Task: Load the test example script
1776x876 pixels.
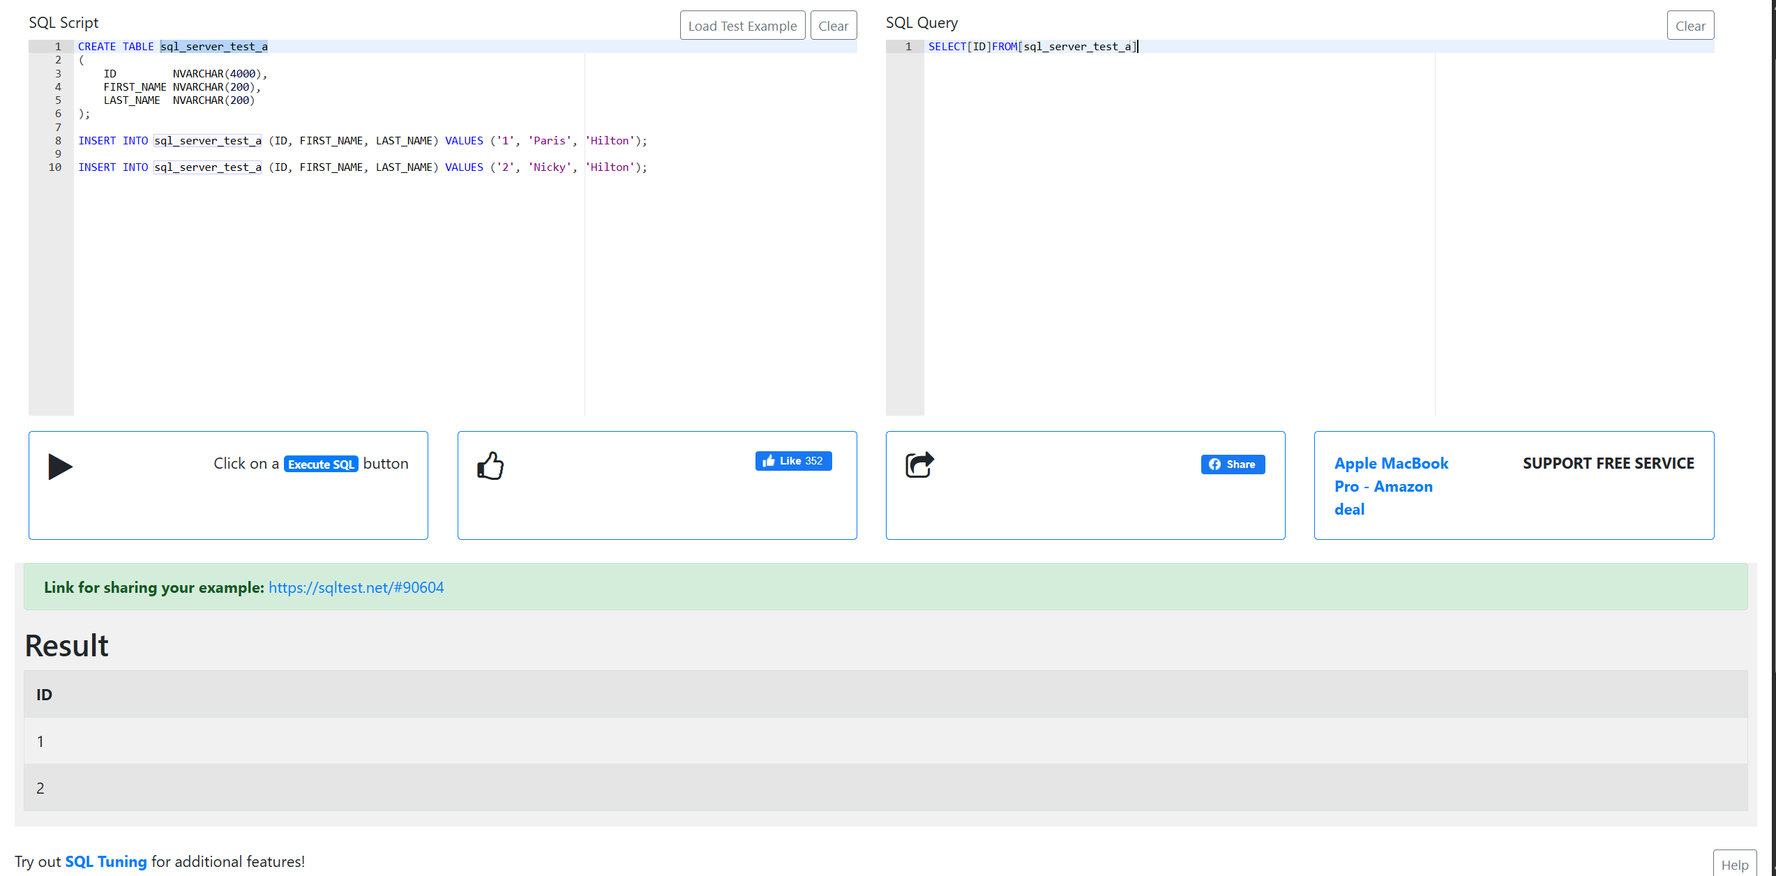Action: tap(742, 26)
